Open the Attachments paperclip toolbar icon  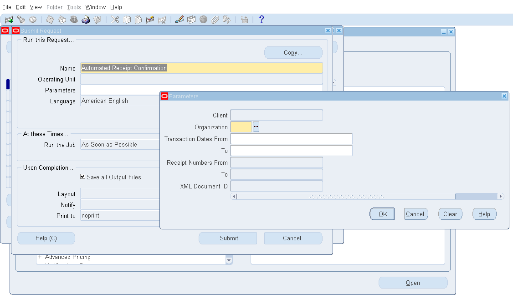215,20
